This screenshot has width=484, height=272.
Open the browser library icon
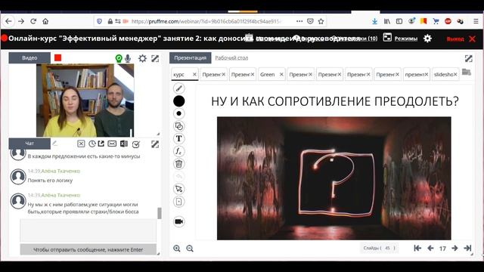pos(386,21)
